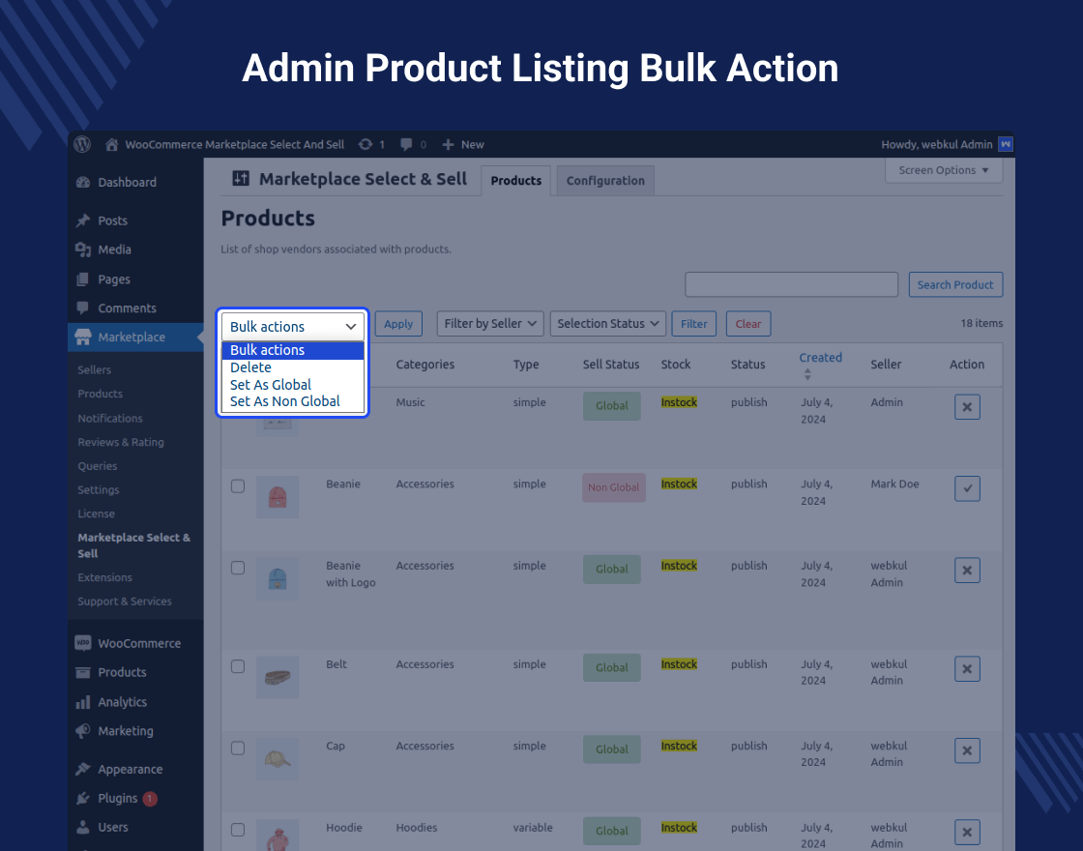Click the Search Product button

coord(955,284)
